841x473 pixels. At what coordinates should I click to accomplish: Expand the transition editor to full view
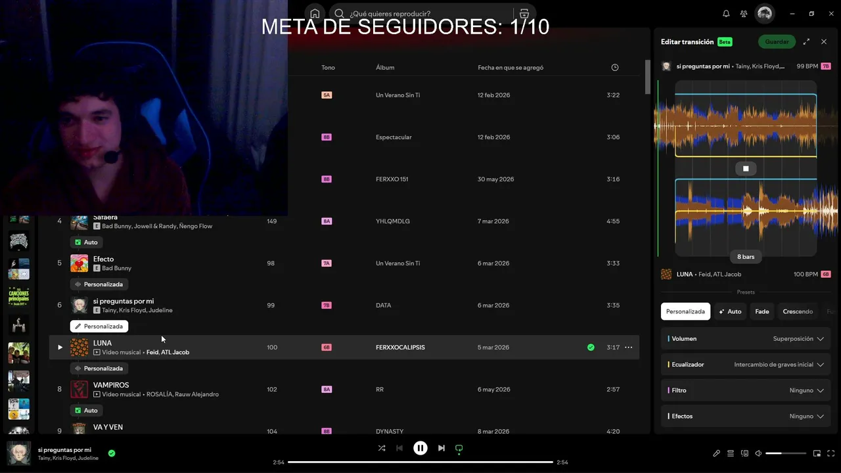coord(806,42)
